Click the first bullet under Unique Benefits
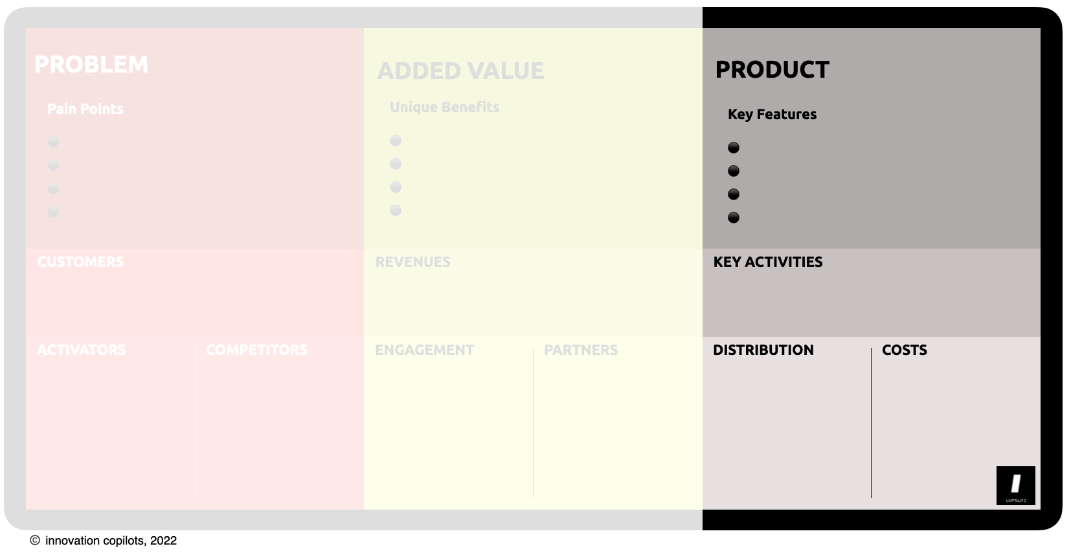 396,141
